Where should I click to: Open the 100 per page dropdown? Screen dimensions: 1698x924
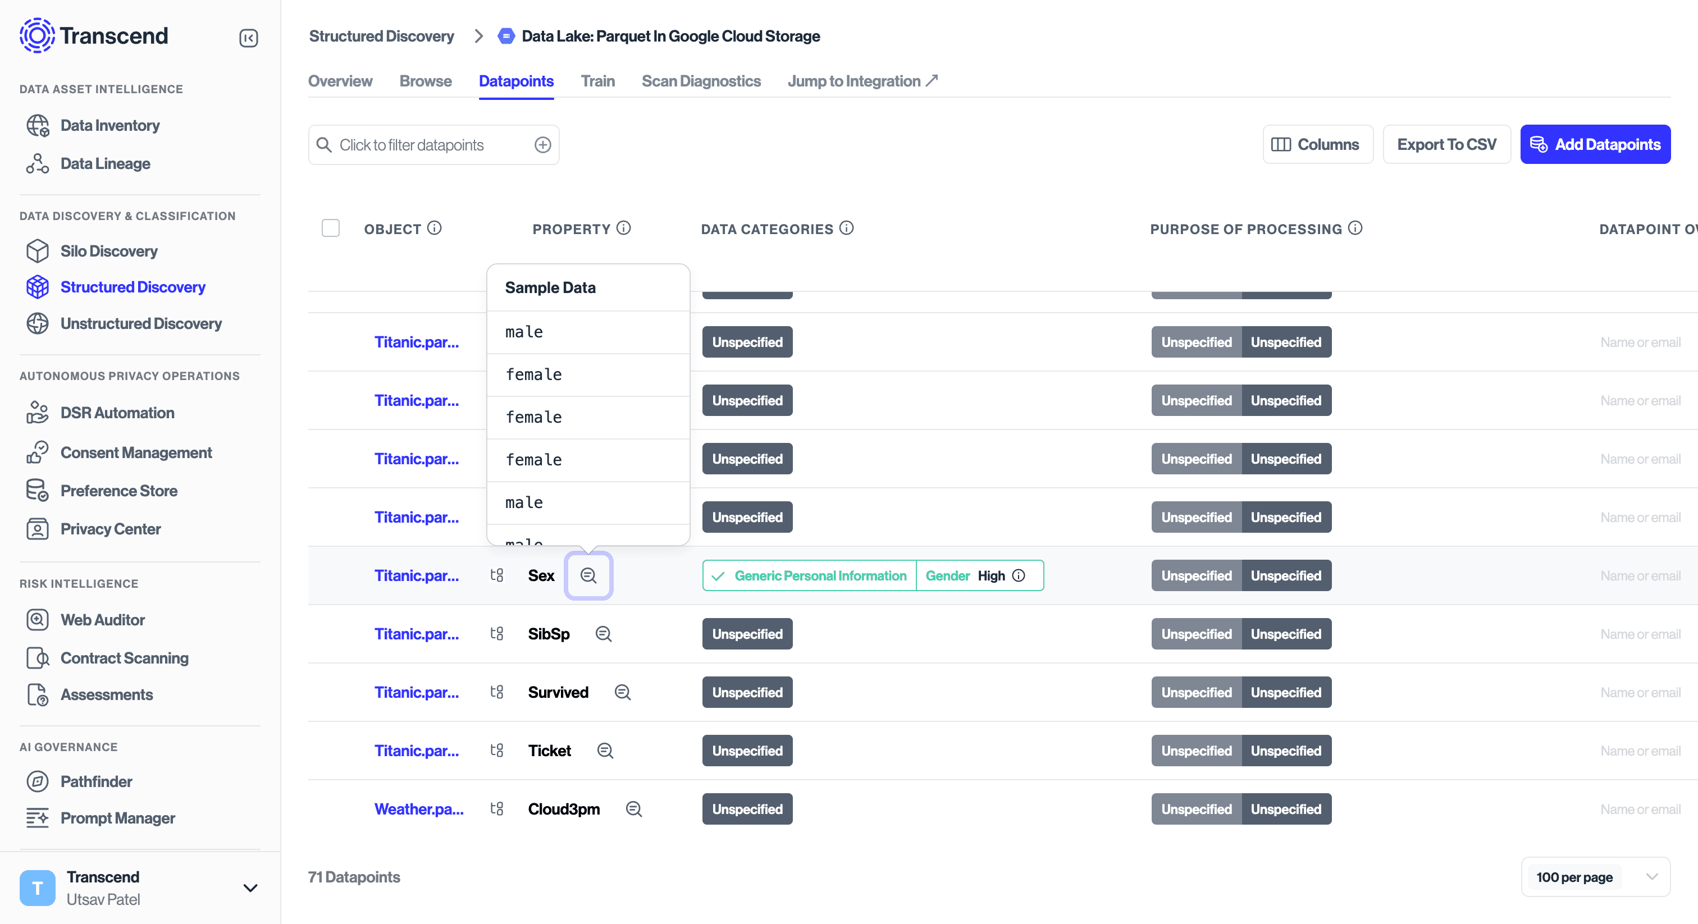click(x=1595, y=876)
